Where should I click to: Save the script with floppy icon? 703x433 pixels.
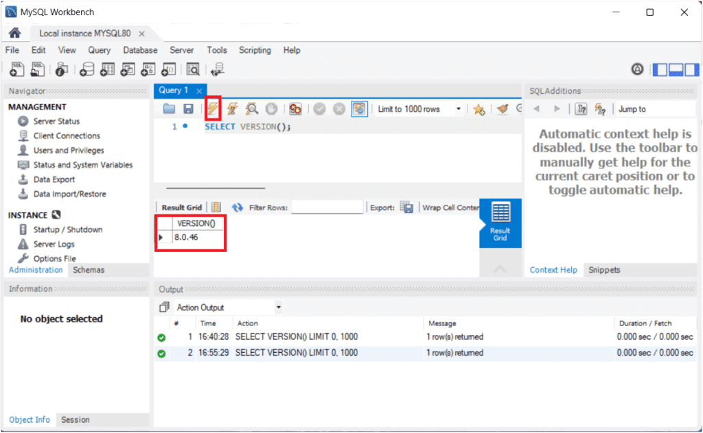(188, 109)
